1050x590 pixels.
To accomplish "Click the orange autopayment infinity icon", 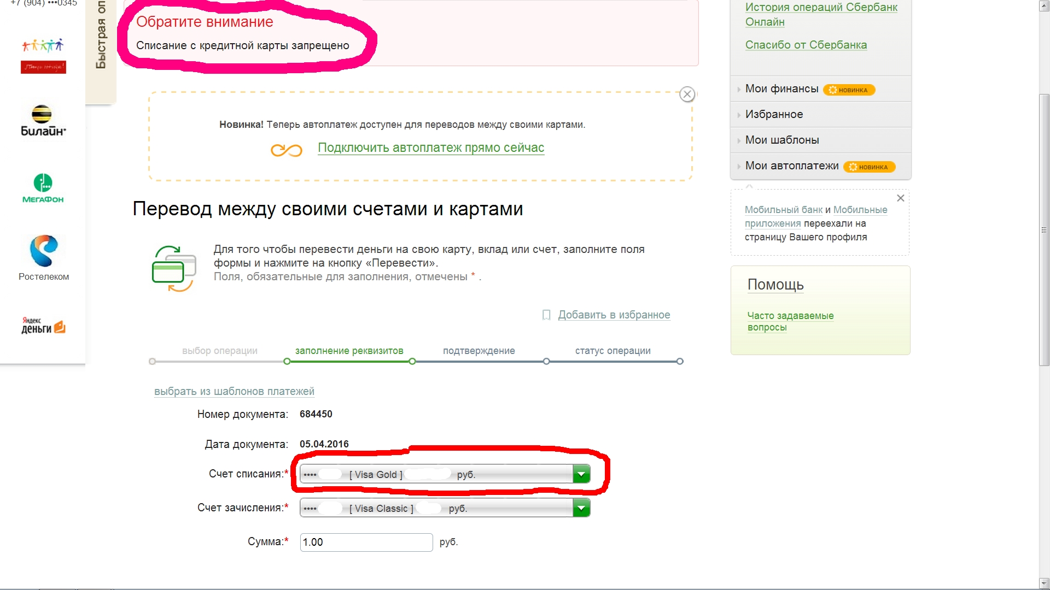I will click(286, 150).
